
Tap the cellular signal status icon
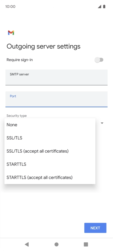(100, 6)
